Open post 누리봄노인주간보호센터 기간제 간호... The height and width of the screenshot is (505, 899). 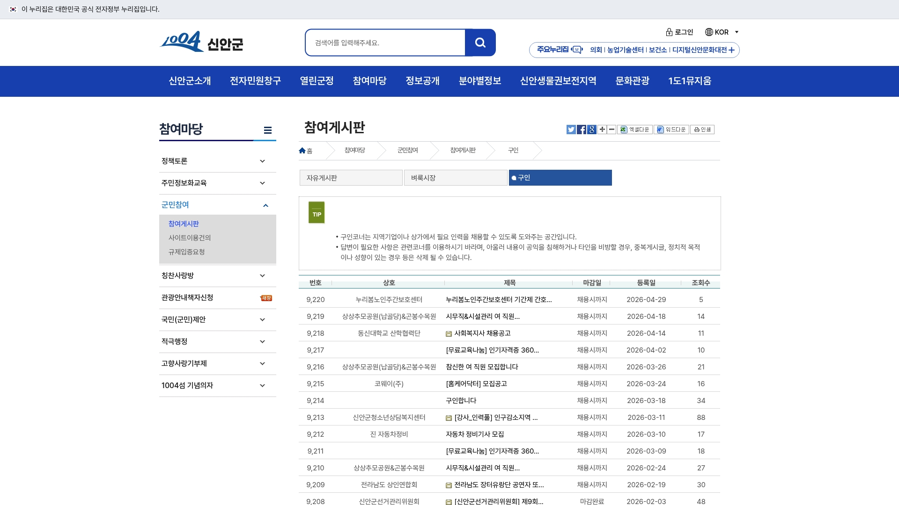coord(499,300)
